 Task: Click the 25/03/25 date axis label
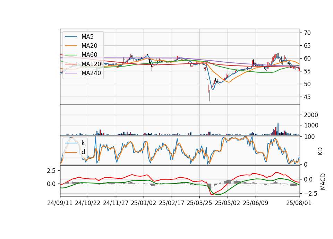pyautogui.click(x=199, y=203)
